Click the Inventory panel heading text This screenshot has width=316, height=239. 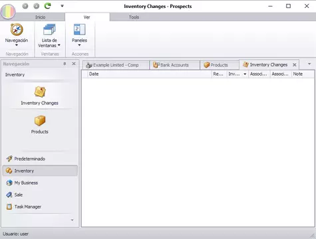point(15,75)
